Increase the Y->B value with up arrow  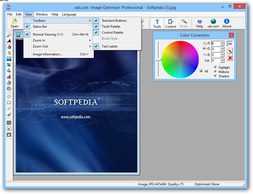(222, 54)
